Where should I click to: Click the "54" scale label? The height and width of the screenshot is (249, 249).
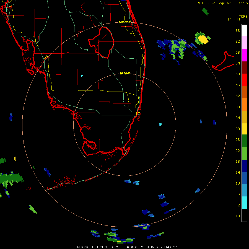[238, 63]
